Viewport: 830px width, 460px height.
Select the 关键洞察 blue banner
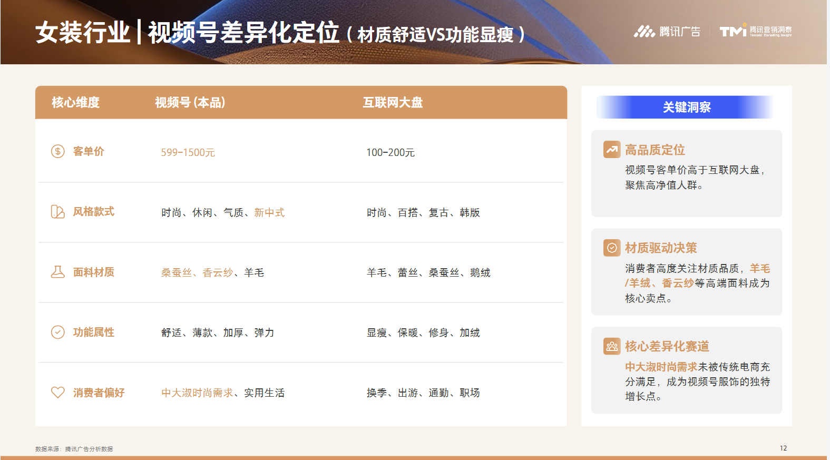[686, 107]
